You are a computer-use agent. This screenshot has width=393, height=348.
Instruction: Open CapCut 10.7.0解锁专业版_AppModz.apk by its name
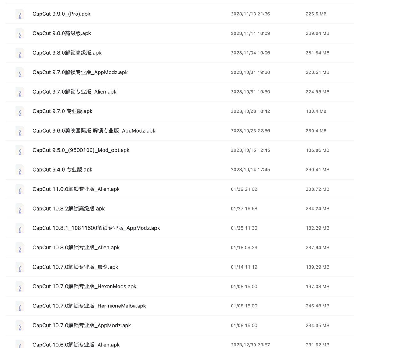point(82,325)
